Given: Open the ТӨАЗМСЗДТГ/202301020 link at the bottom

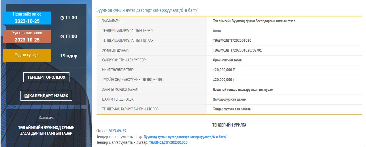Looking at the screenshot, I should point(168,142).
